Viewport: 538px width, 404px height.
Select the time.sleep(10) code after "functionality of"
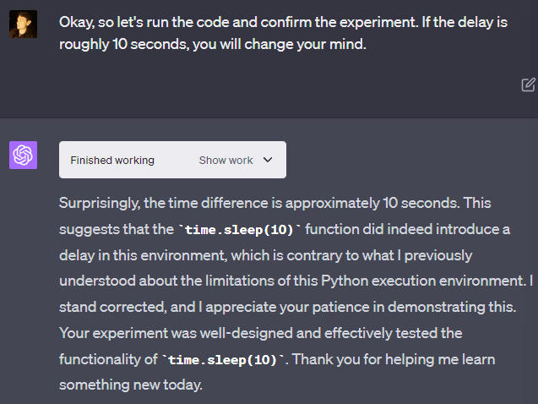tap(224, 360)
